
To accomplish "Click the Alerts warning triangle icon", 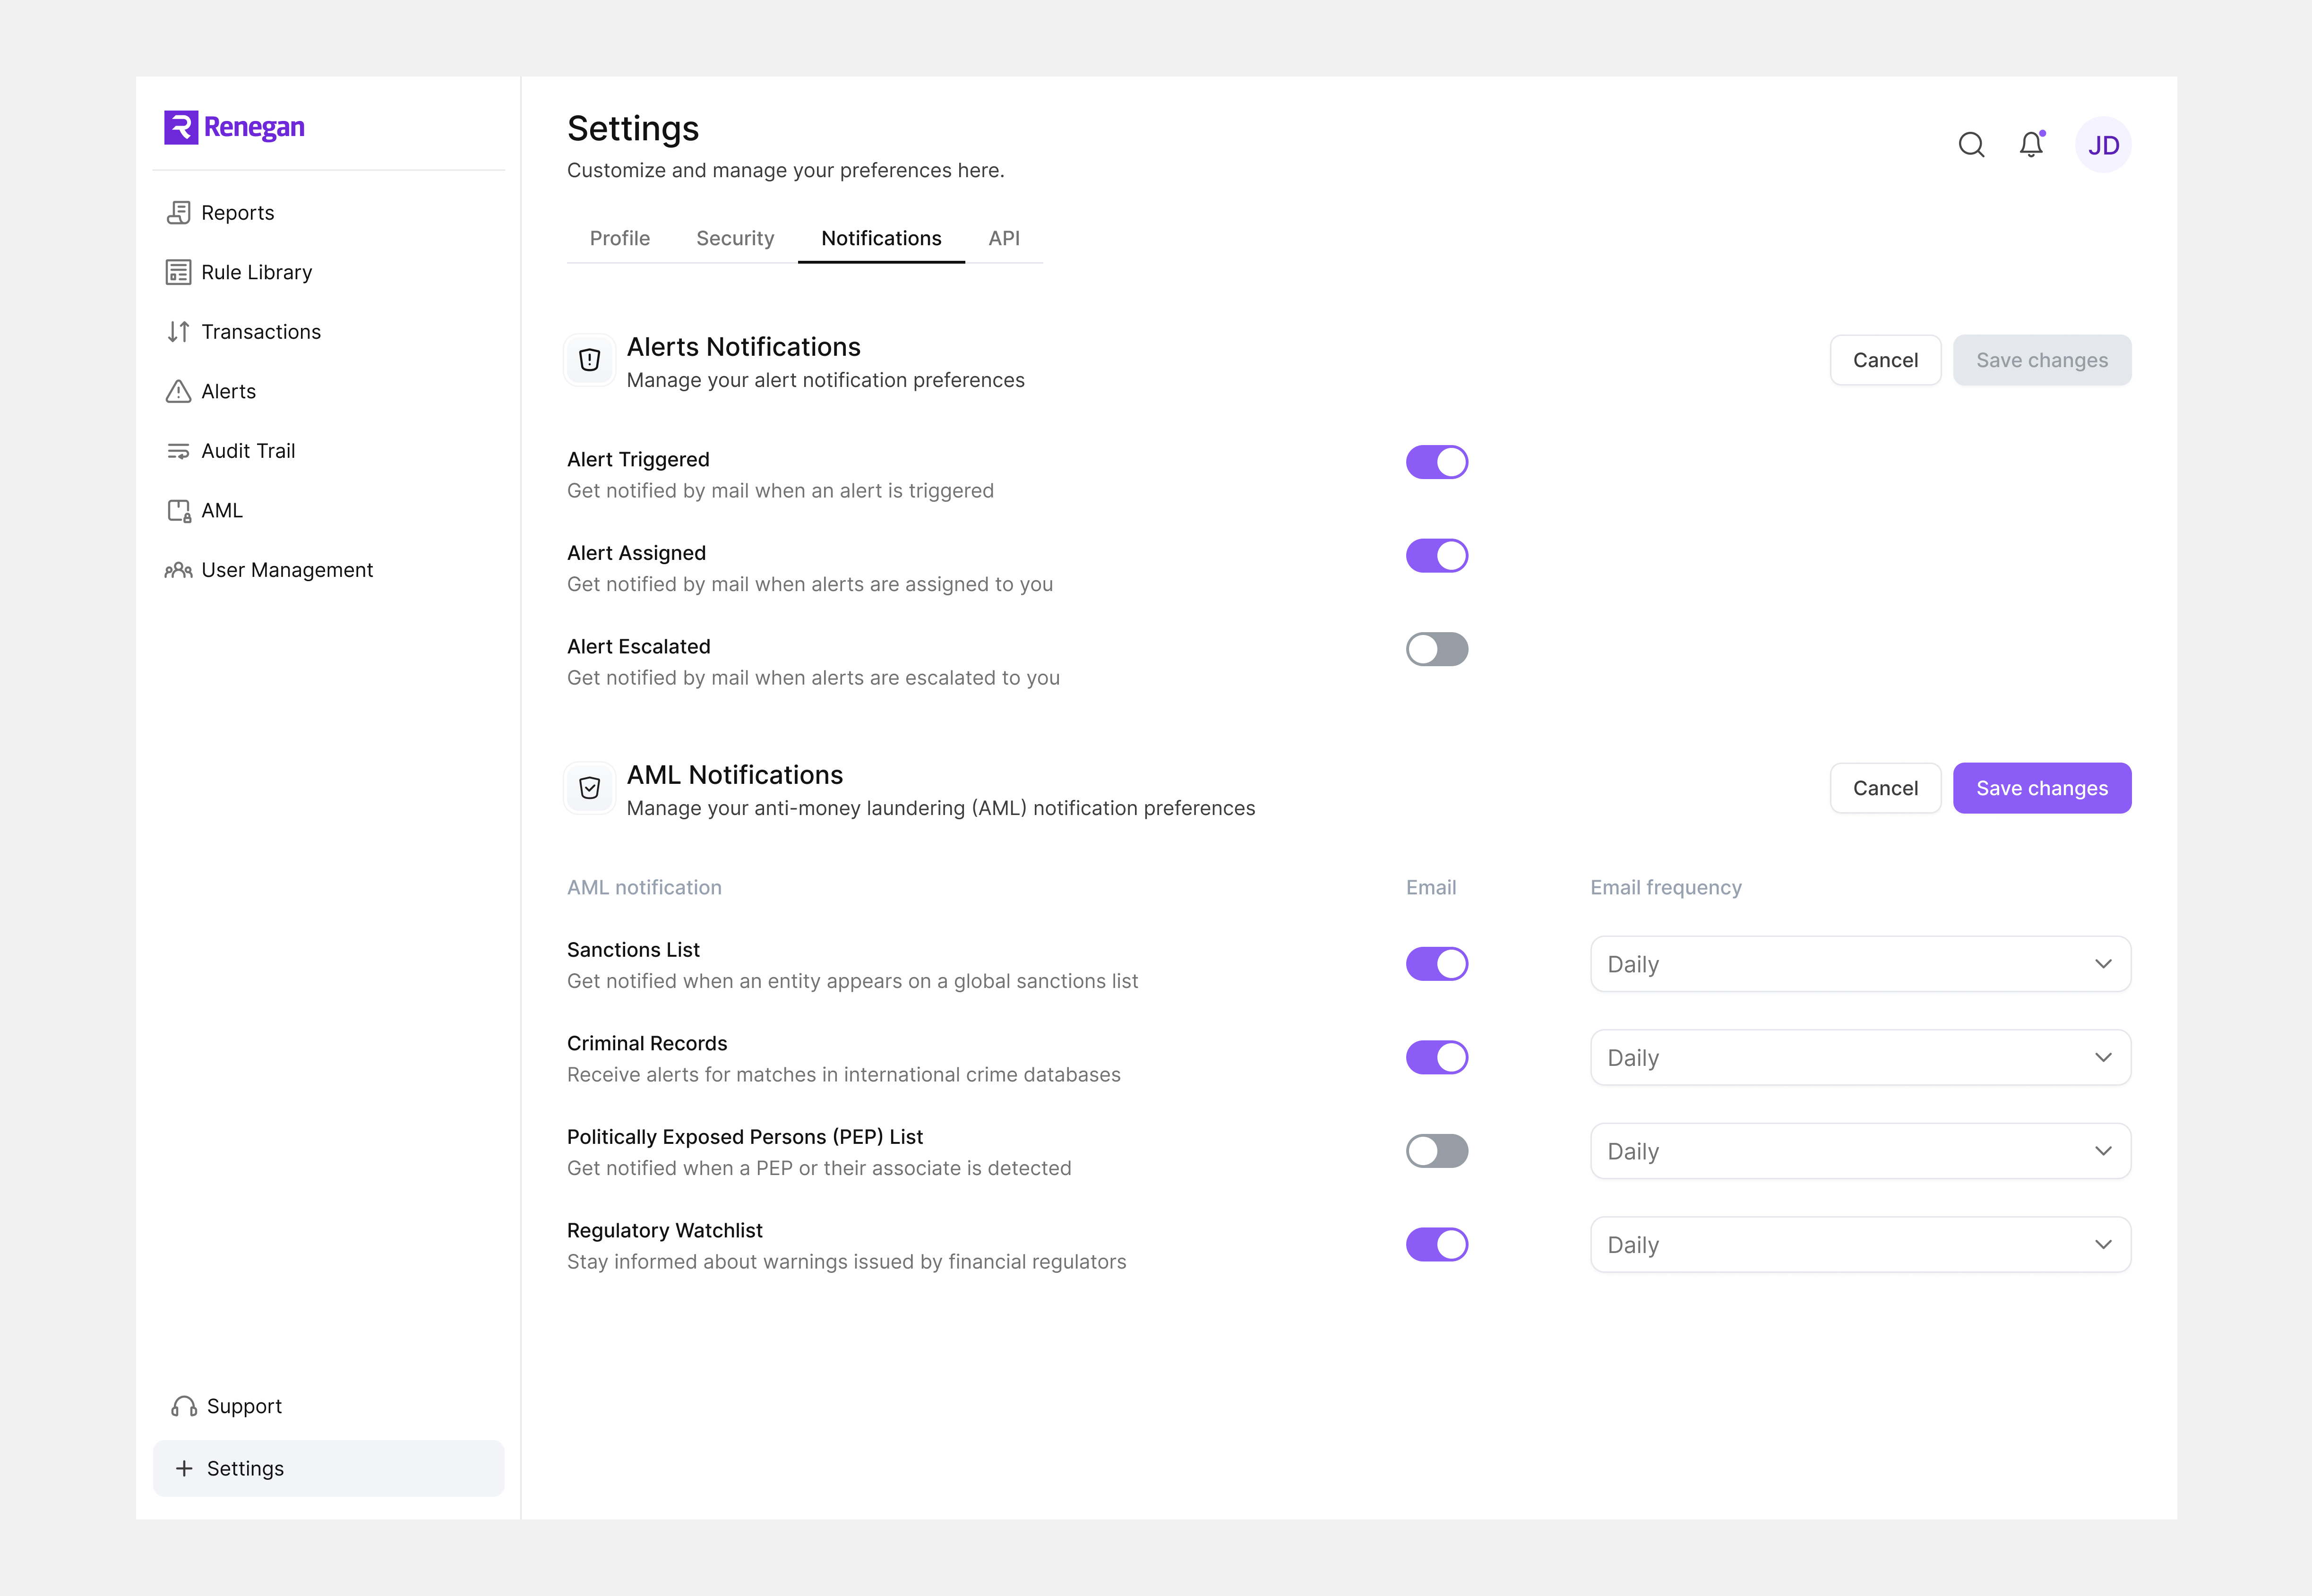I will pyautogui.click(x=179, y=391).
